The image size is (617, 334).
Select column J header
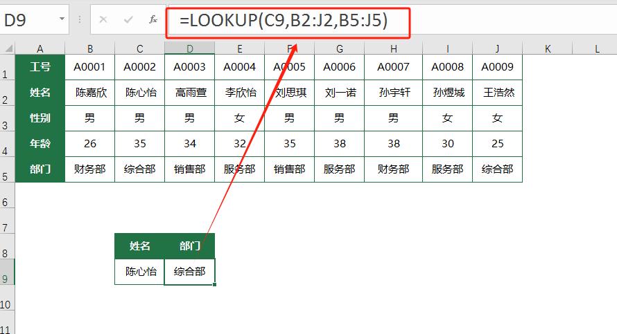tap(497, 48)
